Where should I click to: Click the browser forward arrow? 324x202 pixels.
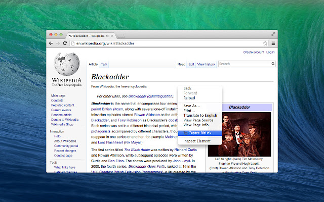click(x=58, y=43)
